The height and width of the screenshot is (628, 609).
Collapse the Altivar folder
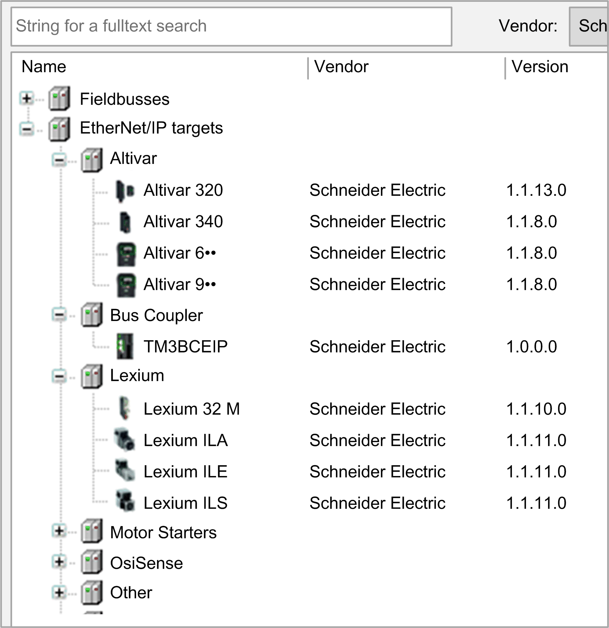[59, 159]
